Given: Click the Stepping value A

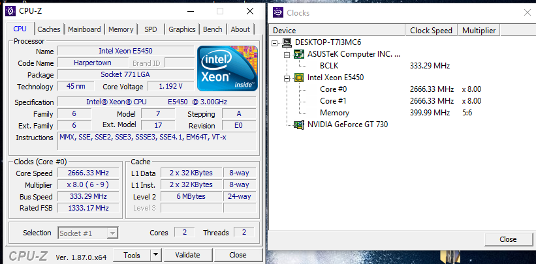Looking at the screenshot, I should [x=238, y=113].
